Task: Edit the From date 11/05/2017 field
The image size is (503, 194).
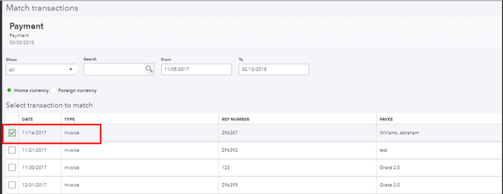Action: [196, 69]
